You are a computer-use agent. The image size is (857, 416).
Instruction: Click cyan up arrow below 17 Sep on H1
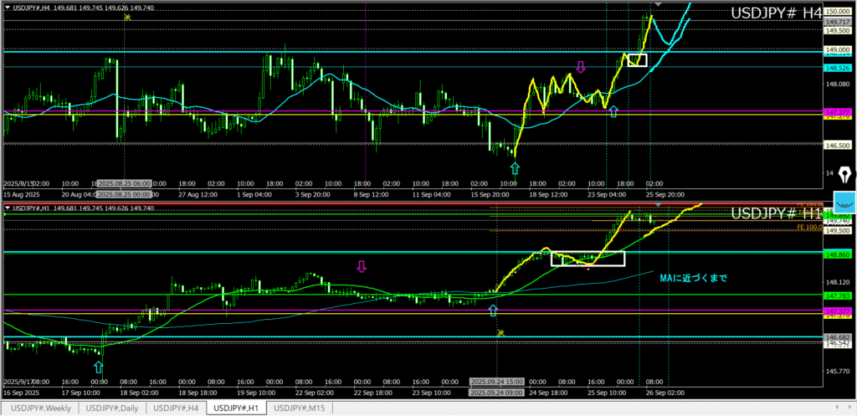pyautogui.click(x=98, y=367)
